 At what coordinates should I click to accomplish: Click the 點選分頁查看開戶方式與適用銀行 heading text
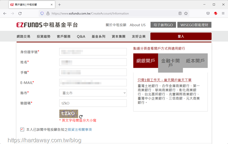159,48
